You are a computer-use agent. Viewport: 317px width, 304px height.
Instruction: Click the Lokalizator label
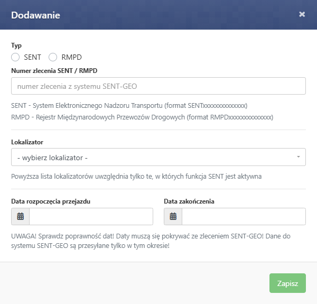[x=27, y=142]
